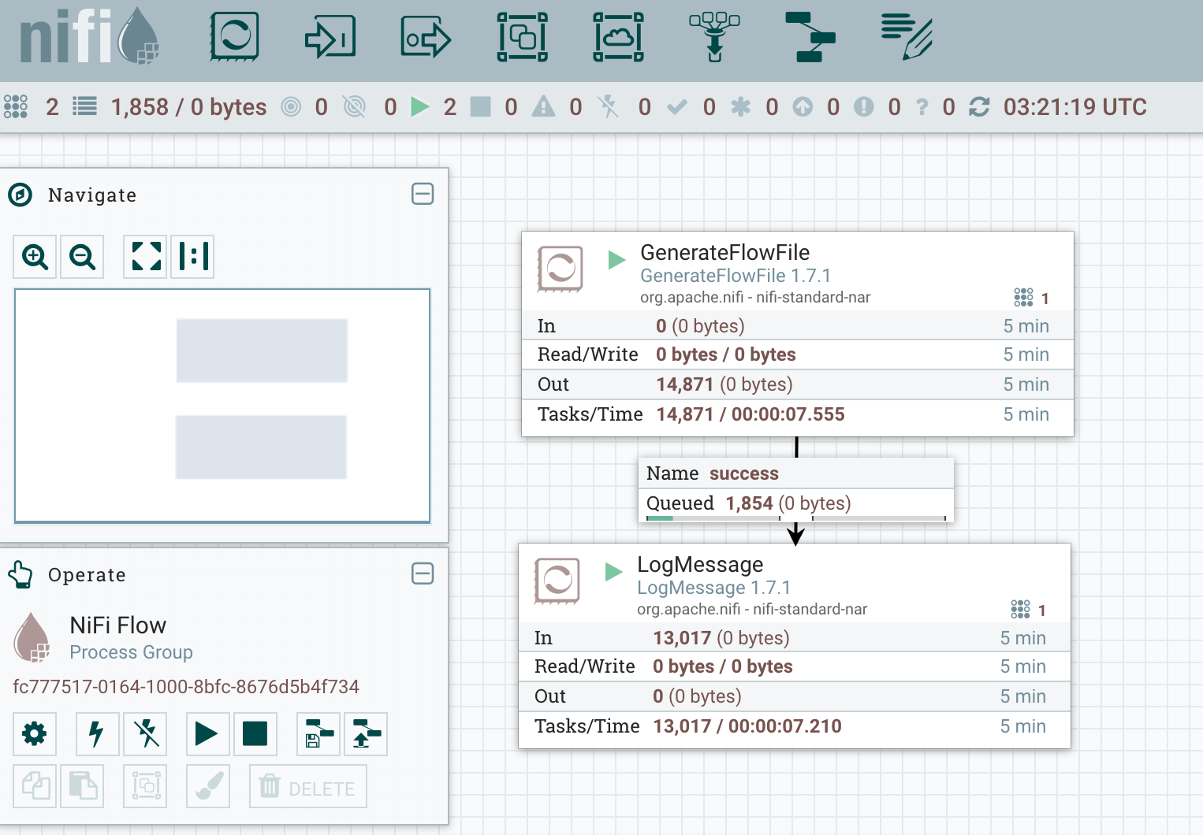The width and height of the screenshot is (1203, 835).
Task: Click the success connection name
Action: click(x=744, y=473)
